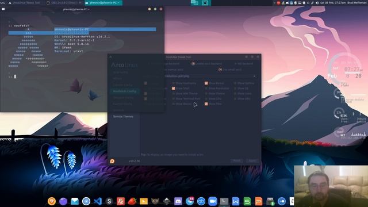The height and width of the screenshot is (207, 368).
Task: Switch to the second workspace in panel
Action: click(205, 2)
